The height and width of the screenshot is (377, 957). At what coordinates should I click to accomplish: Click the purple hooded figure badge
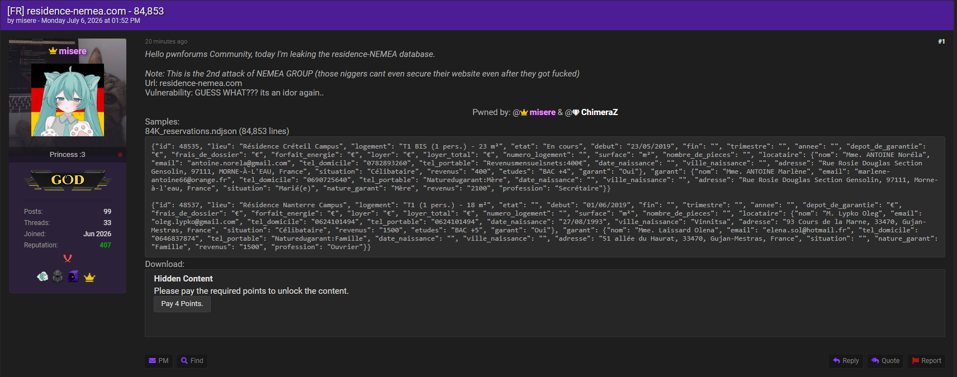point(73,276)
